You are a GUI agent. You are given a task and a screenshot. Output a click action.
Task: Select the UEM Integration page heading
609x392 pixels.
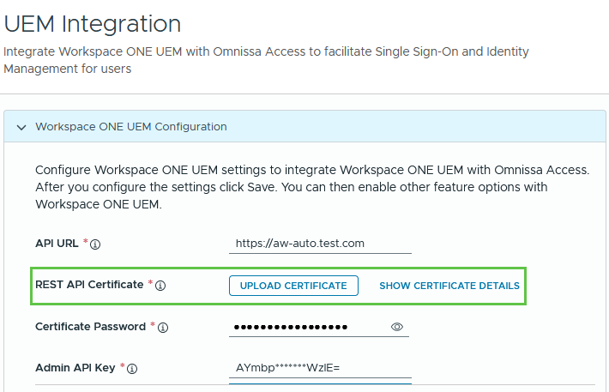93,24
